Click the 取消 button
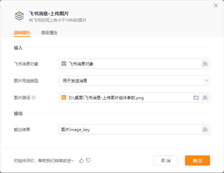Image resolution: width=224 pixels, height=173 pixels. tap(166, 160)
